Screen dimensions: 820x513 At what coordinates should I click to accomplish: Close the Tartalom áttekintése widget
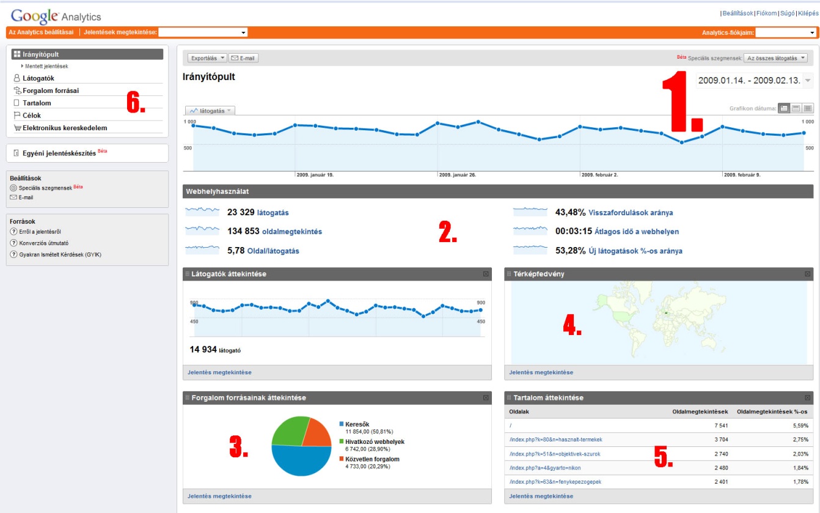click(x=808, y=397)
